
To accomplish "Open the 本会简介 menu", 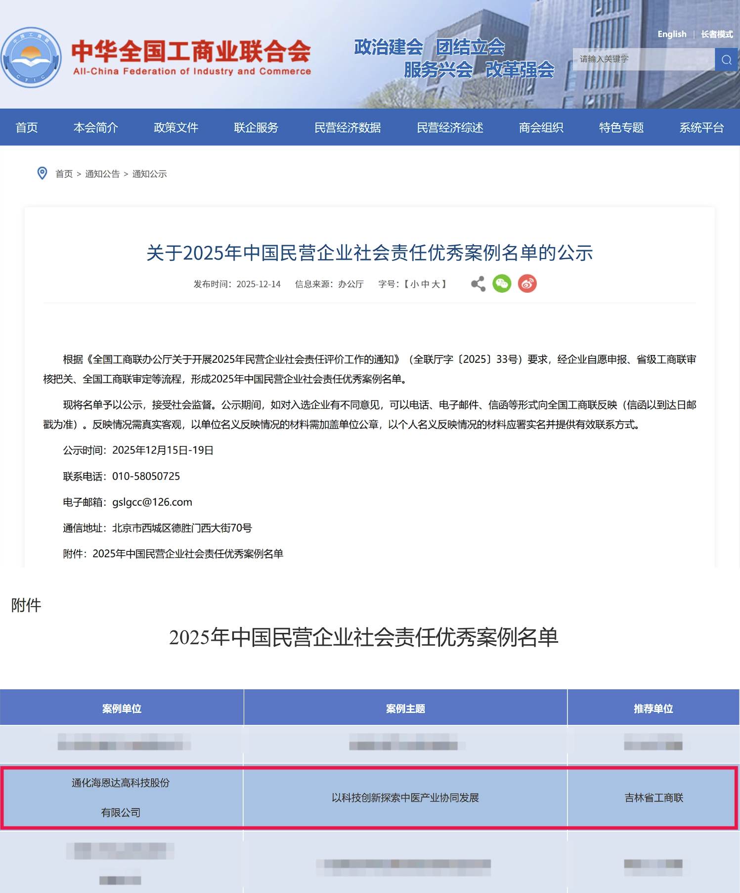I will point(95,128).
